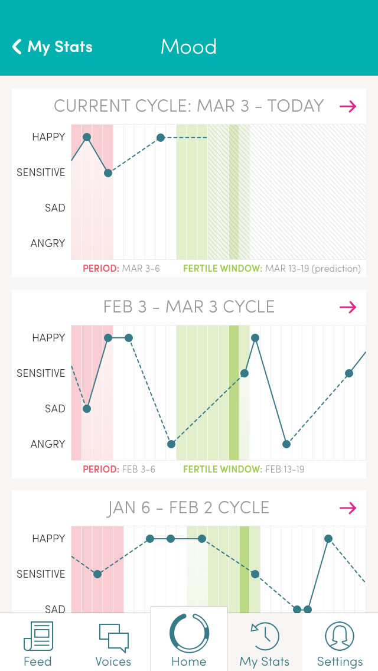Expand Feb 3 – Mar 3 cycle arrow
This screenshot has height=671, width=378.
(x=348, y=307)
